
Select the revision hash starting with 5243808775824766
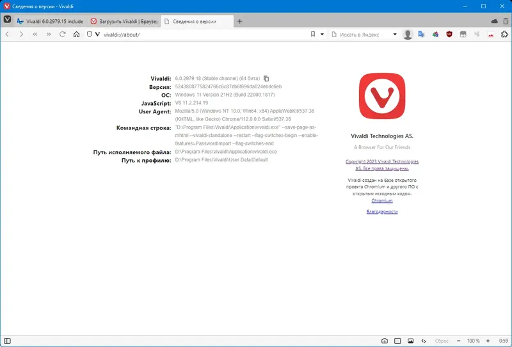[x=228, y=86]
